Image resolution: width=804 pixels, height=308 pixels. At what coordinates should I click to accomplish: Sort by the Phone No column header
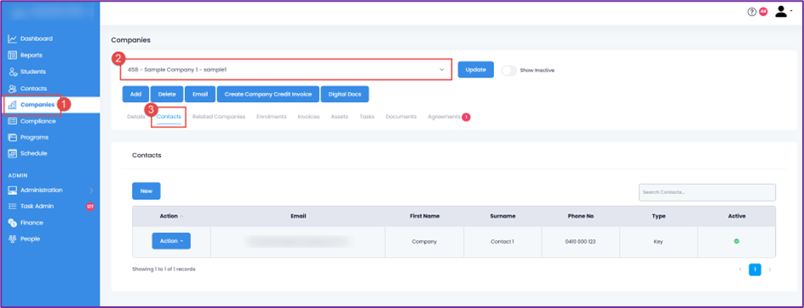pos(581,216)
